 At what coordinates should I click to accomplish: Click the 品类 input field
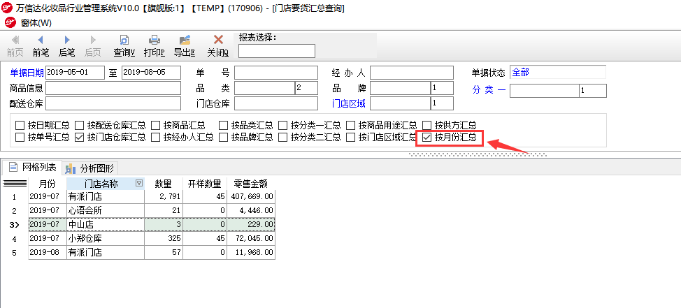264,88
